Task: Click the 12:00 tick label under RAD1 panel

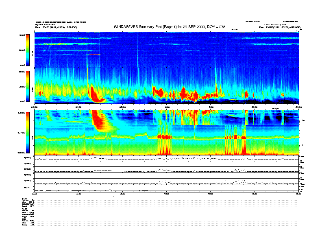Action: point(167,107)
